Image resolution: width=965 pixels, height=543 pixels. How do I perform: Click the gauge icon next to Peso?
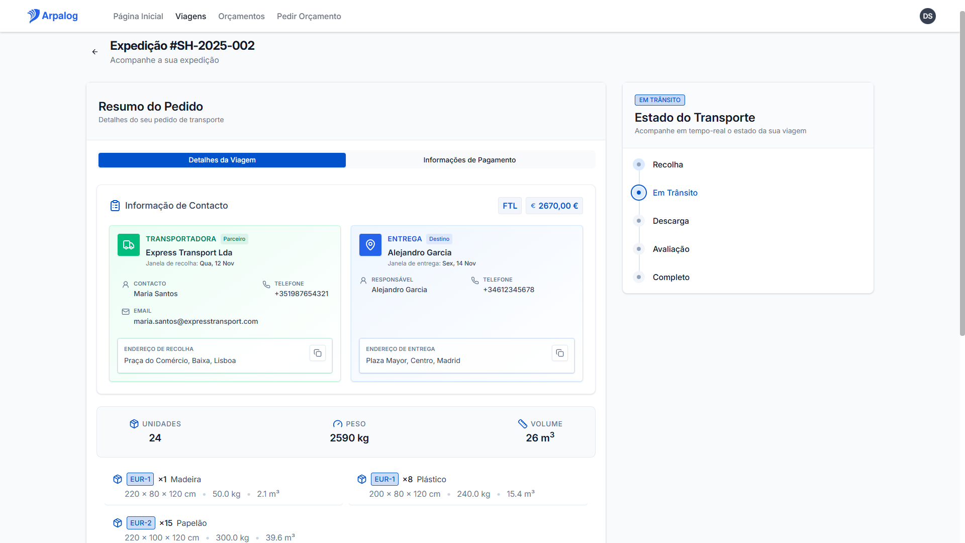tap(336, 424)
